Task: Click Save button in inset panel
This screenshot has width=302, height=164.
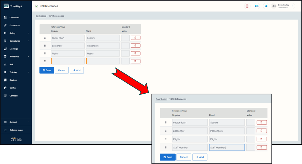Action: [168, 157]
